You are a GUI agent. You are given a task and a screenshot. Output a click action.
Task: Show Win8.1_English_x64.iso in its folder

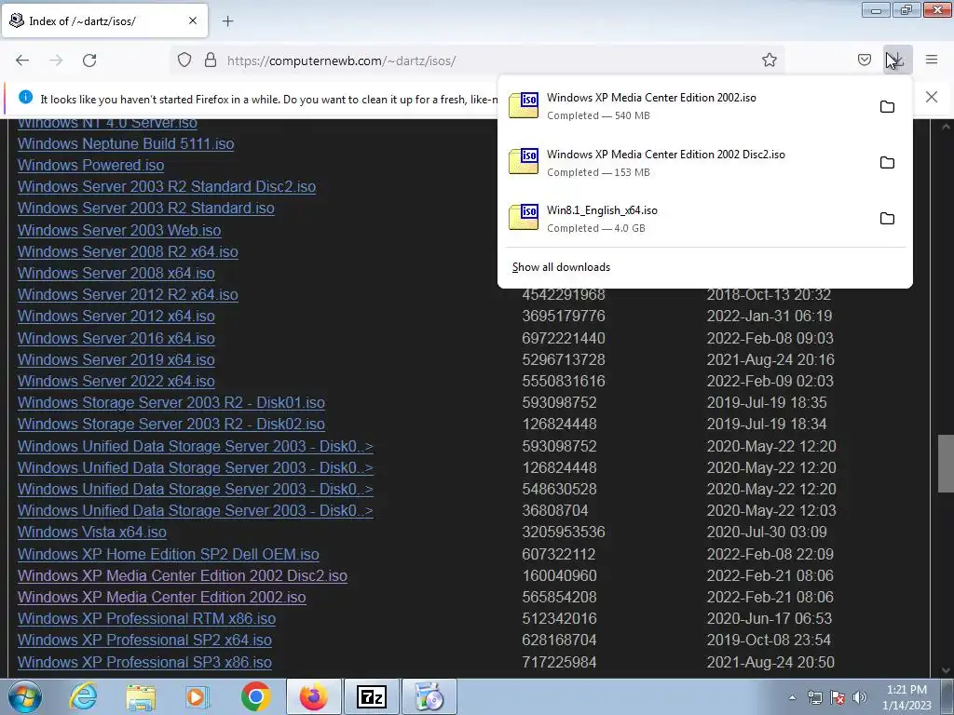point(887,218)
